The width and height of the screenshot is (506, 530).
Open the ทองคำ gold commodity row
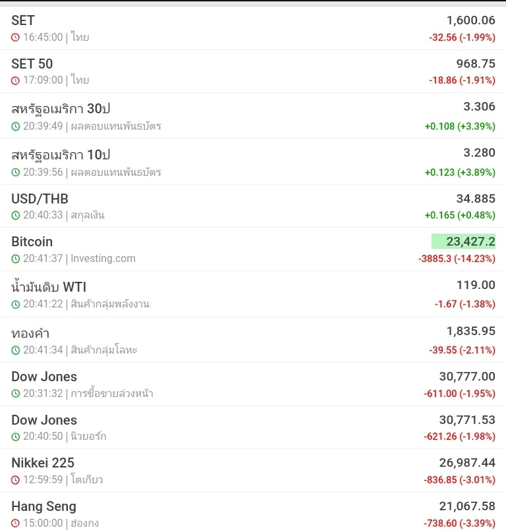[253, 340]
